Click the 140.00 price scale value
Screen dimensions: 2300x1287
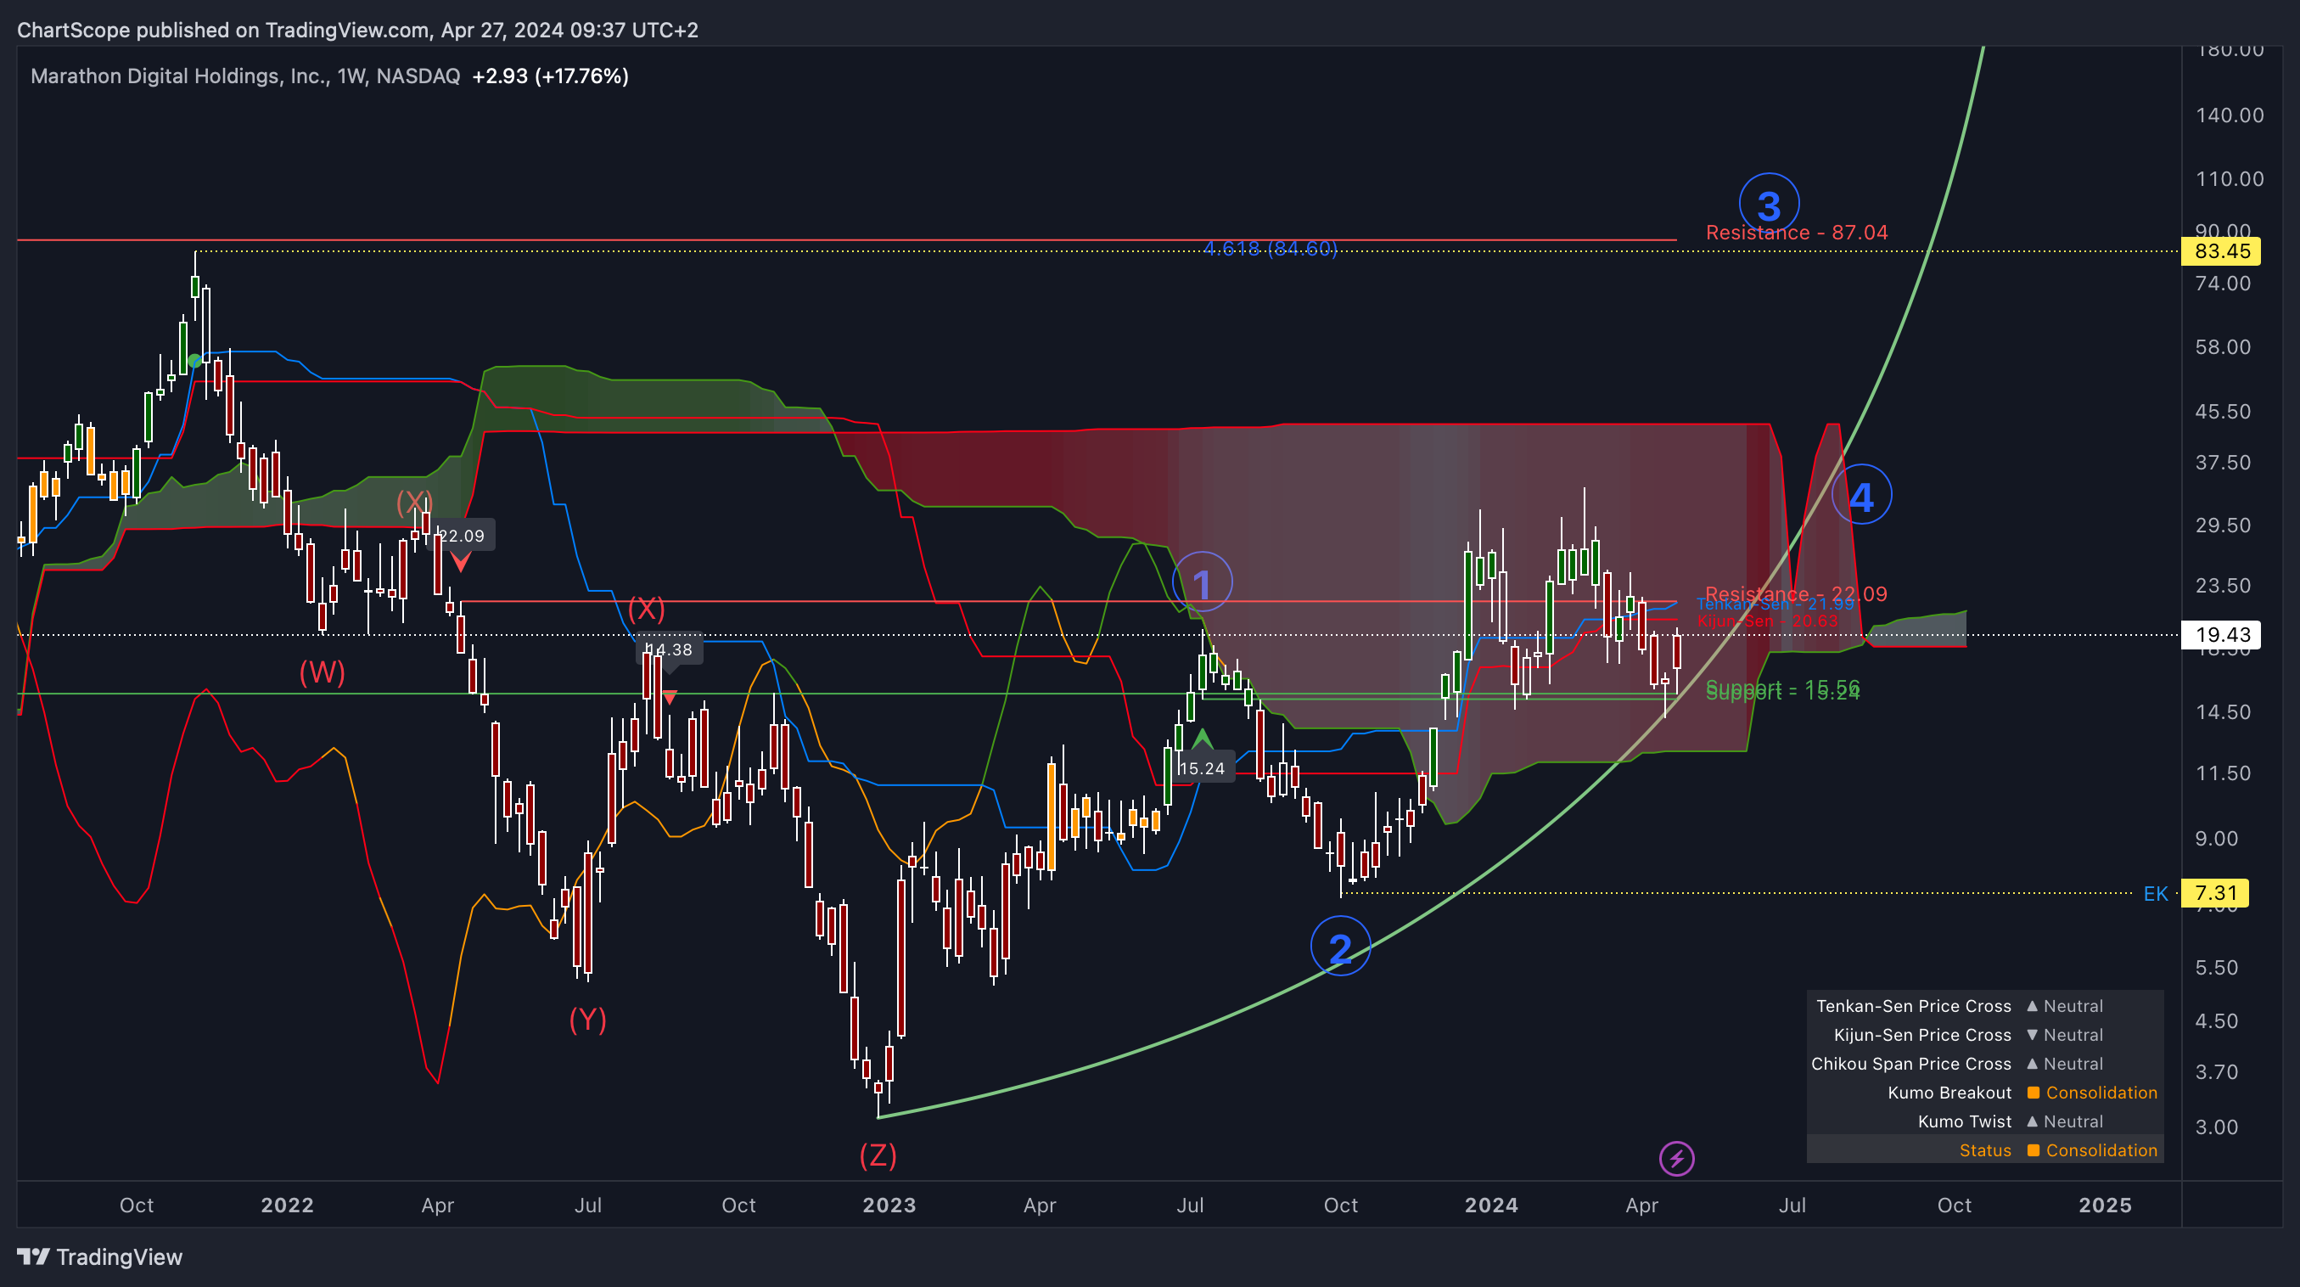click(x=2230, y=115)
